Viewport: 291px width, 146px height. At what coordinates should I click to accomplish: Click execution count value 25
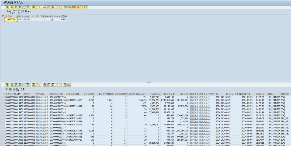(x=51, y=19)
